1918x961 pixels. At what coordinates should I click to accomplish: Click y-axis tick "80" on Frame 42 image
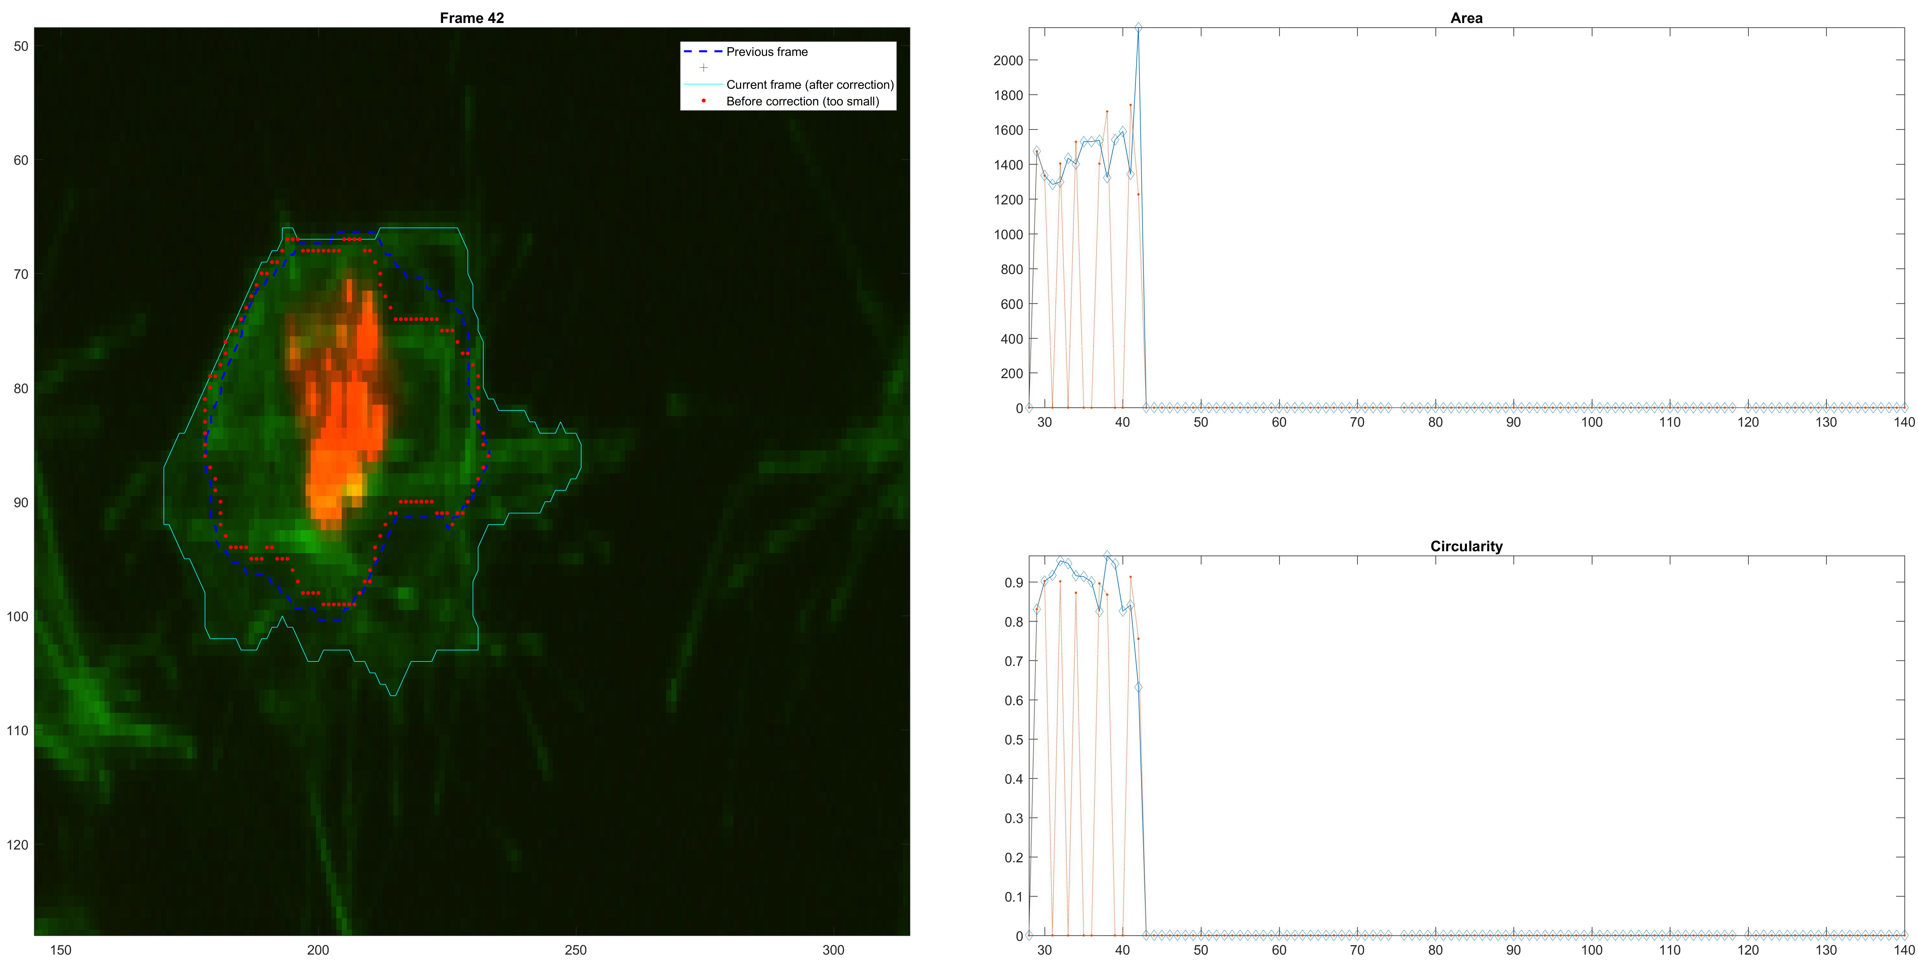click(x=21, y=389)
